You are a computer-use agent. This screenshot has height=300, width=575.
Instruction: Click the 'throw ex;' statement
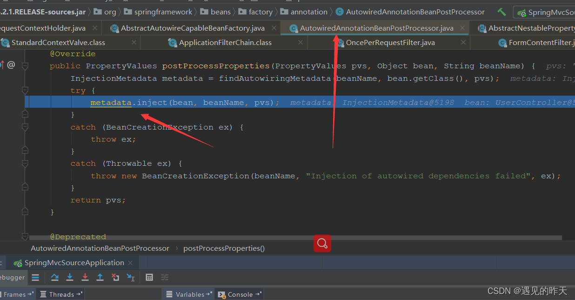point(114,139)
